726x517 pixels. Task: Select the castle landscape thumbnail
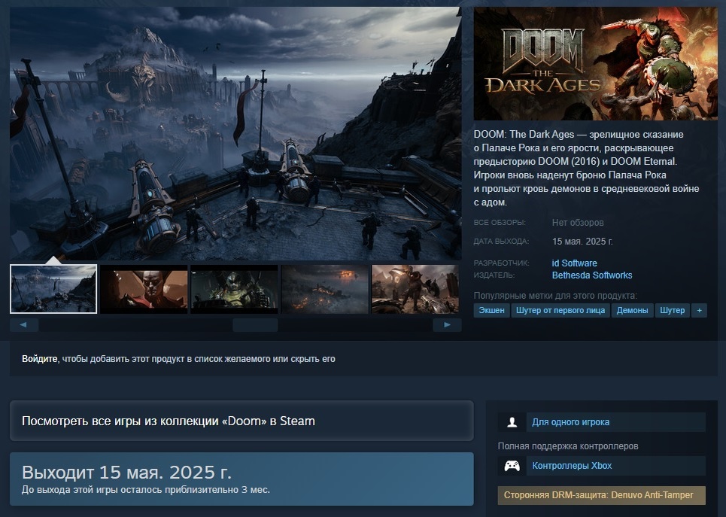53,289
